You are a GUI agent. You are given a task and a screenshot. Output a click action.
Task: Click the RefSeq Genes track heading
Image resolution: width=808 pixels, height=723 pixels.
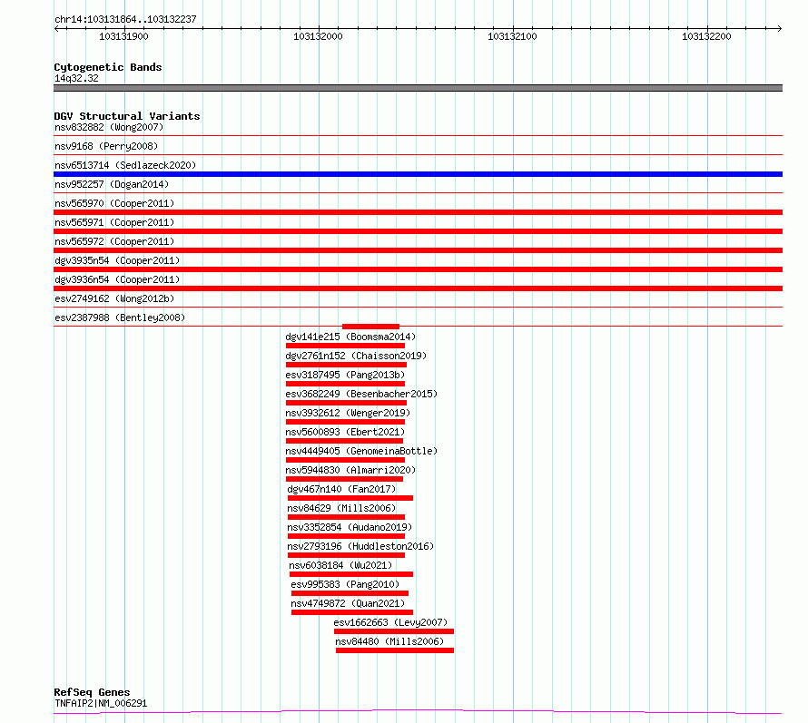[92, 692]
